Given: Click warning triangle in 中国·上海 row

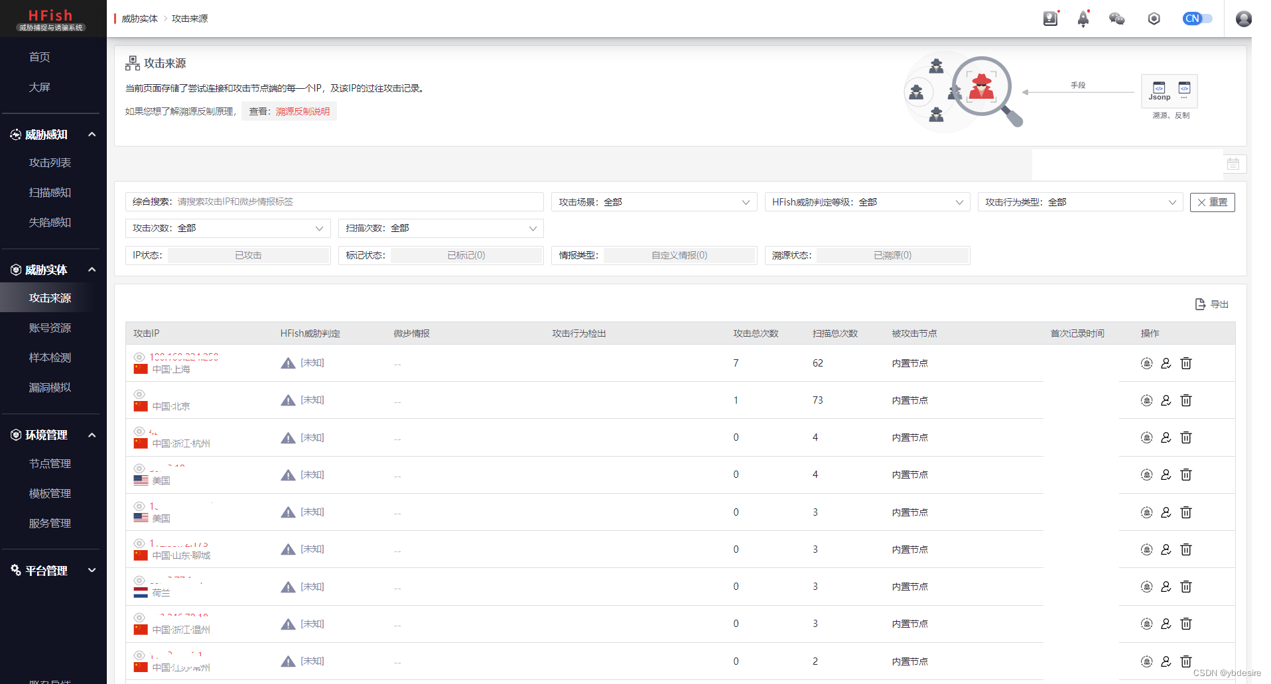Looking at the screenshot, I should [x=288, y=363].
